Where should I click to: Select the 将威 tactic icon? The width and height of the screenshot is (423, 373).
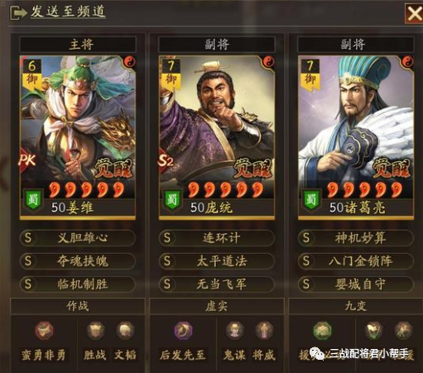pyautogui.click(x=264, y=330)
